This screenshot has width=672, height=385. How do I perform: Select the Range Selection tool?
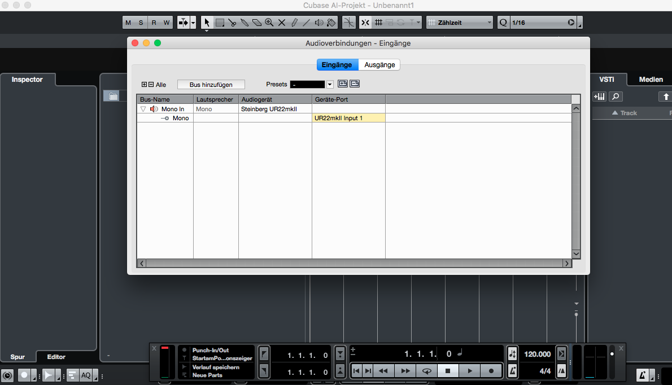click(x=220, y=22)
